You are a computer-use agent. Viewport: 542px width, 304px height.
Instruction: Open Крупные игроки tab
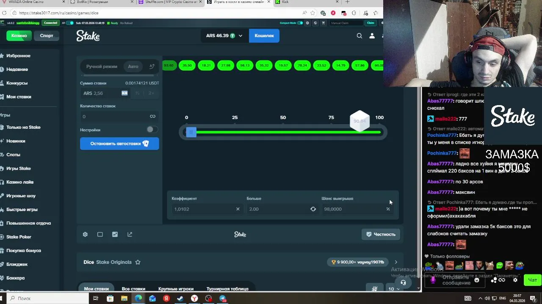click(x=176, y=289)
